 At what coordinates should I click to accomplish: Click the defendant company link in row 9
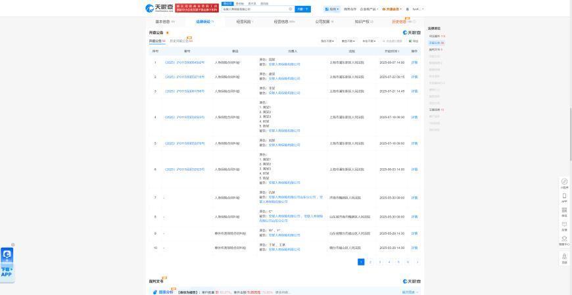coord(284,235)
